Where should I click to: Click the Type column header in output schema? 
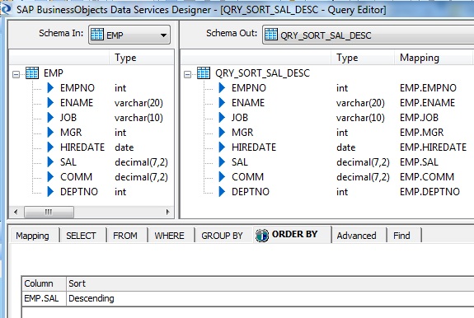pyautogui.click(x=363, y=58)
